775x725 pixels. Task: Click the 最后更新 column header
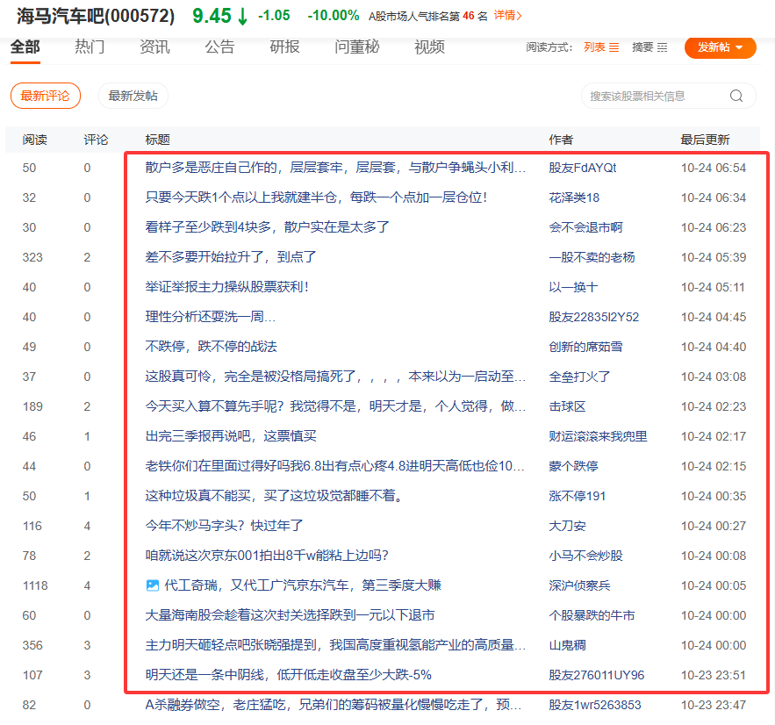(705, 140)
